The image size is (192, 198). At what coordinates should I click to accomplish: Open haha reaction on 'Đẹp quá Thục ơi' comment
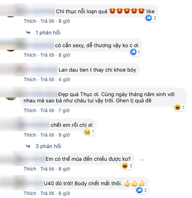tap(179, 107)
